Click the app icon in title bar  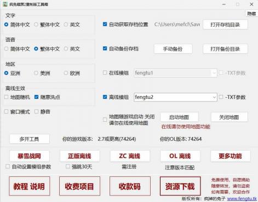coord(5,4)
